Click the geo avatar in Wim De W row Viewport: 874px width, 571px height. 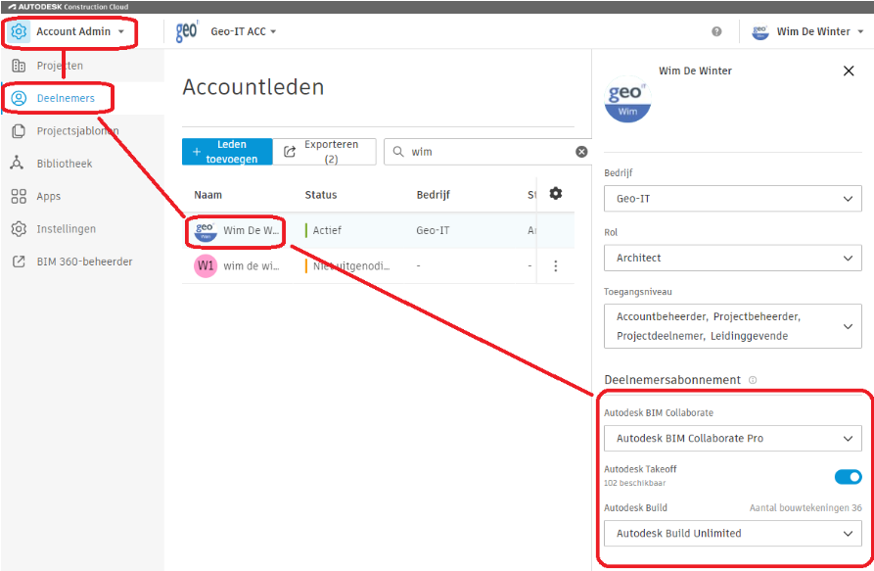point(206,230)
